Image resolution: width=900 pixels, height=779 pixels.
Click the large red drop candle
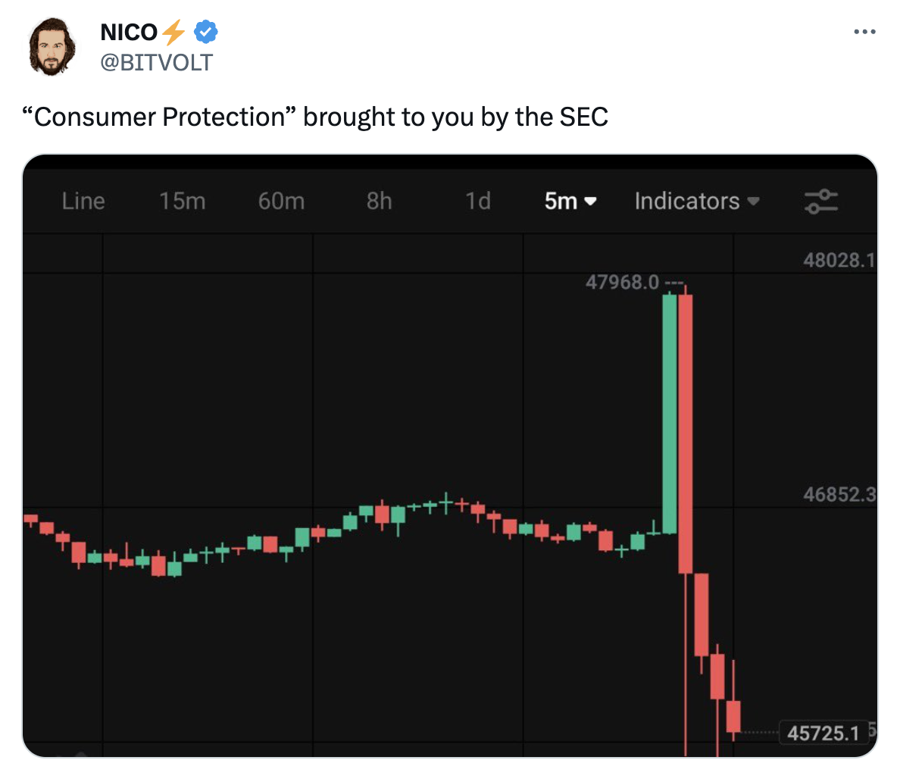686,432
